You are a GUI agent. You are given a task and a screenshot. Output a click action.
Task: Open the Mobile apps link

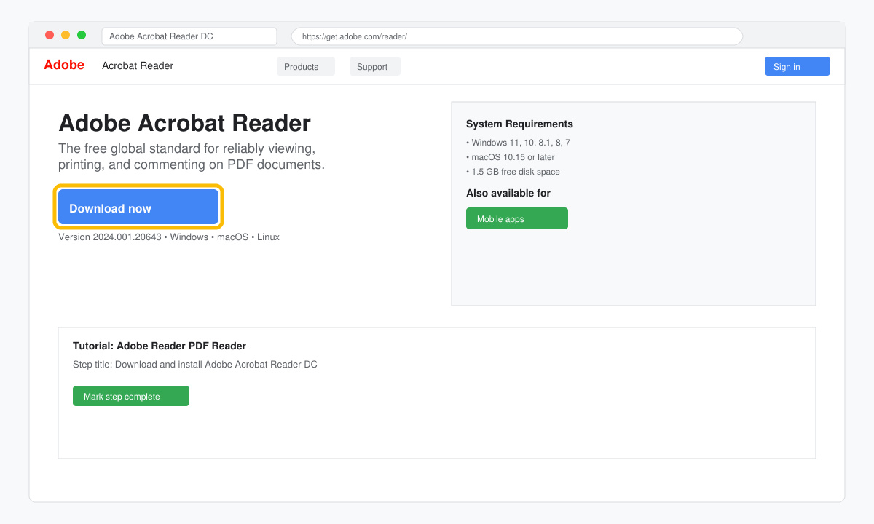pyautogui.click(x=517, y=218)
